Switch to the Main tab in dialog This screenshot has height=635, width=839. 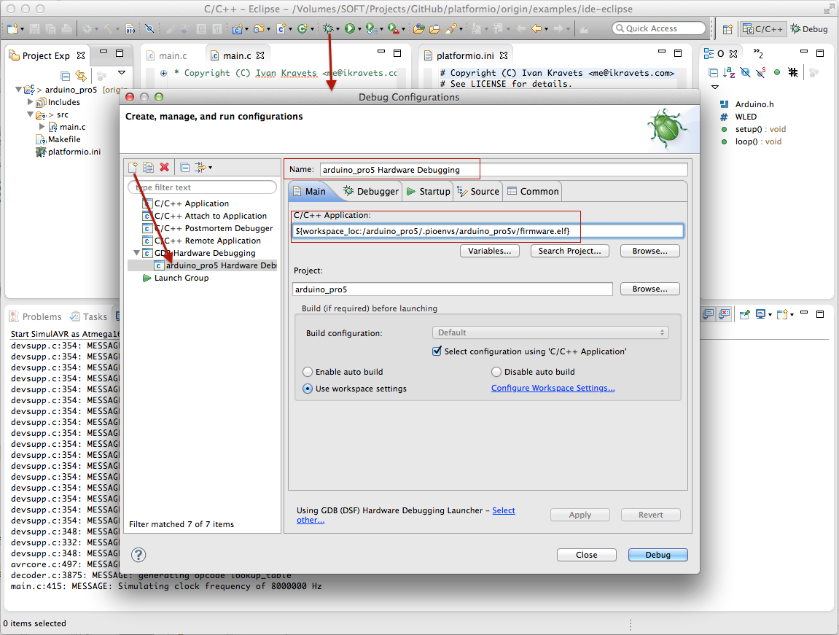pyautogui.click(x=309, y=192)
